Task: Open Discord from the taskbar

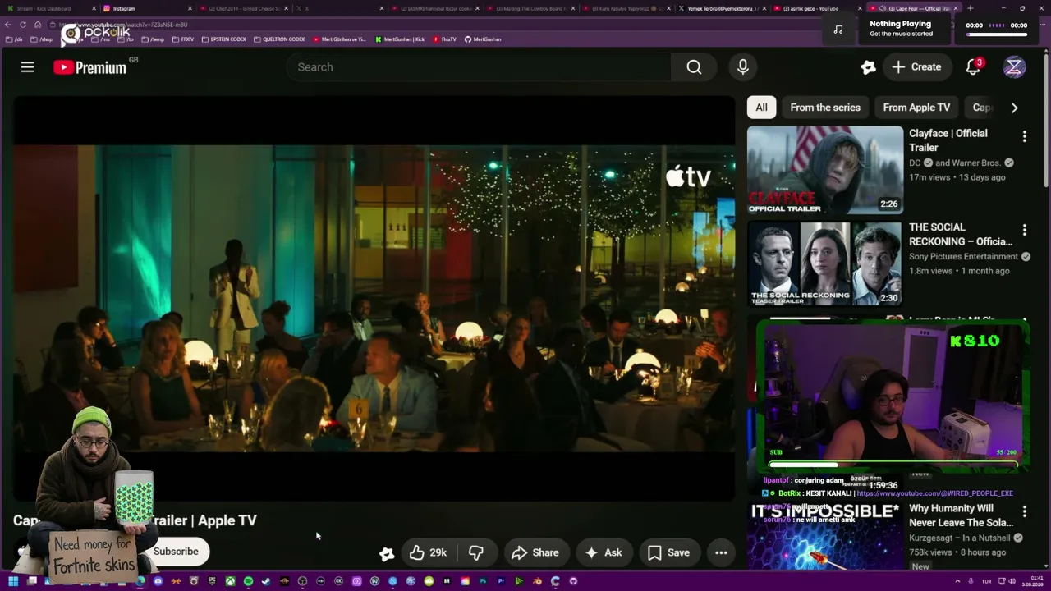Action: click(x=158, y=581)
